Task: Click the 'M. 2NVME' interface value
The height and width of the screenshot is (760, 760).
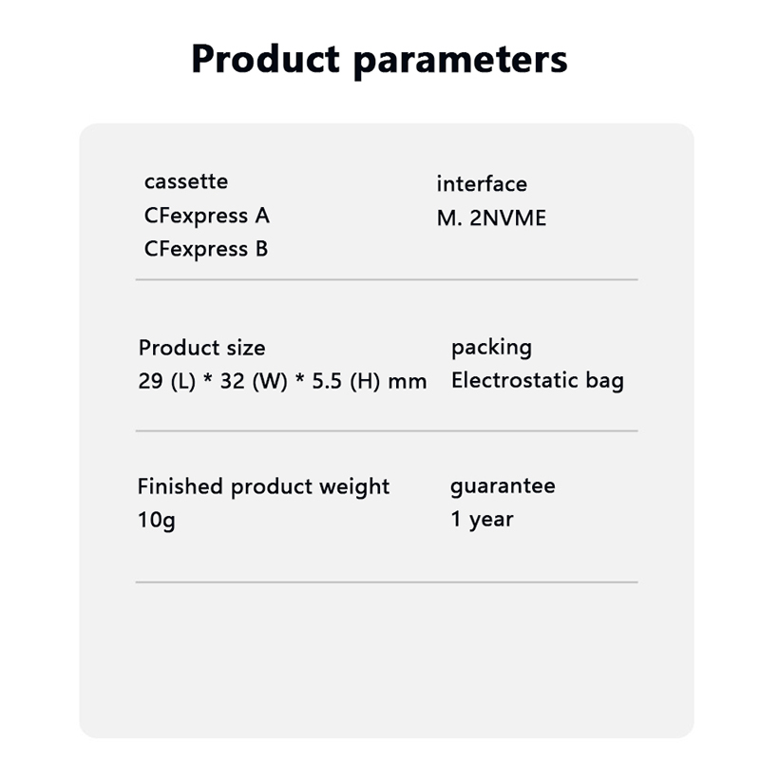Action: coord(491,218)
